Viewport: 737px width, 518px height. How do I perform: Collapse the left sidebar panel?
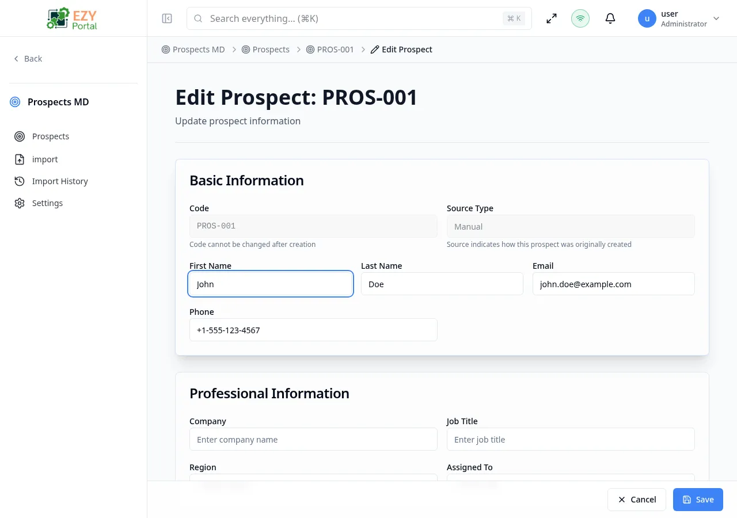(x=166, y=18)
